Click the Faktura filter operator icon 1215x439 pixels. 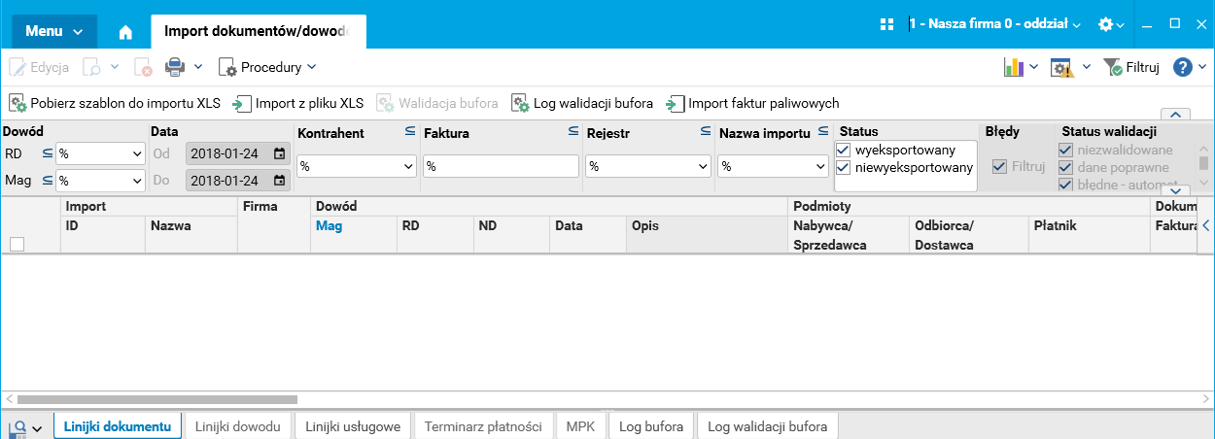point(573,131)
